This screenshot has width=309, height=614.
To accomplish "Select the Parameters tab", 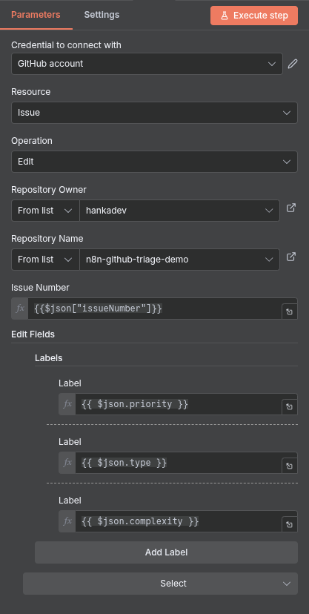I will [x=36, y=15].
